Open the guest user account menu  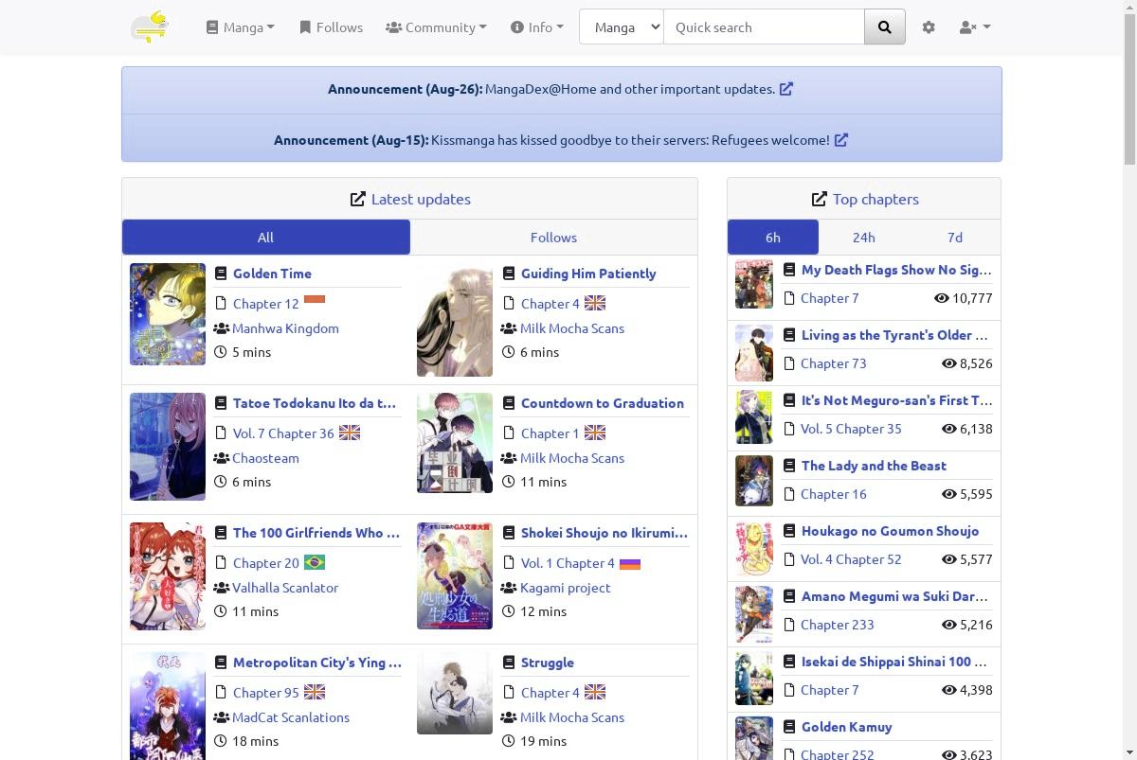pos(975,27)
